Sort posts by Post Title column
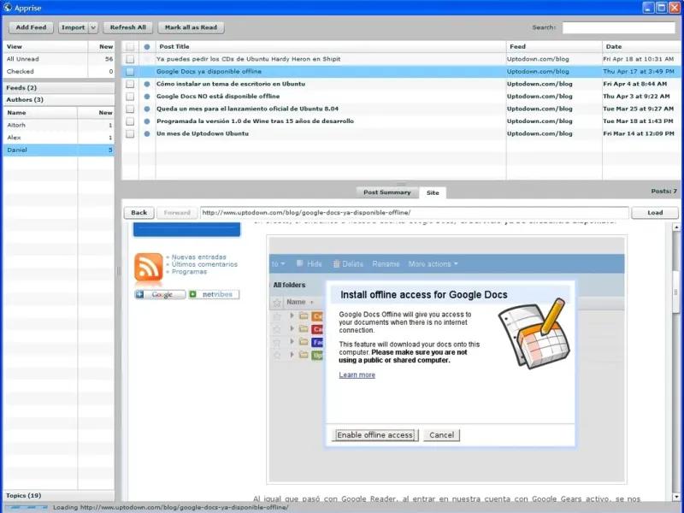The image size is (684, 513). [331, 47]
